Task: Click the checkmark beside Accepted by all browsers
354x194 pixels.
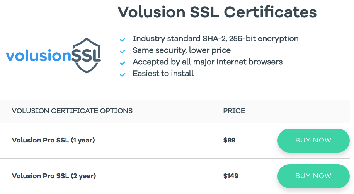Action: coord(123,63)
